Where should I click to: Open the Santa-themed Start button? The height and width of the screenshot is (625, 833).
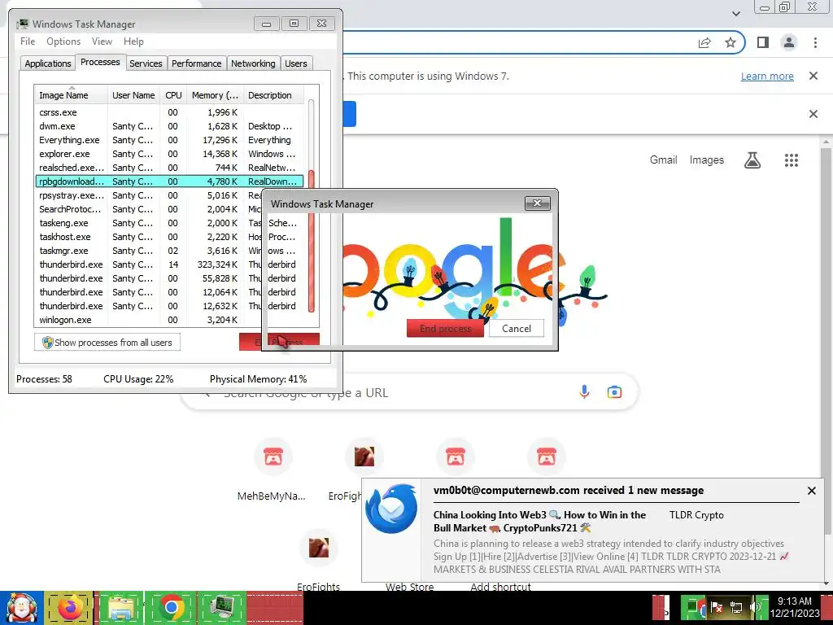pyautogui.click(x=21, y=608)
